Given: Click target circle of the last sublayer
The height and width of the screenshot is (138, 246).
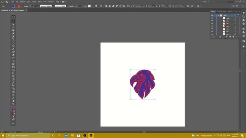Looking at the screenshot, I should 235,34.
